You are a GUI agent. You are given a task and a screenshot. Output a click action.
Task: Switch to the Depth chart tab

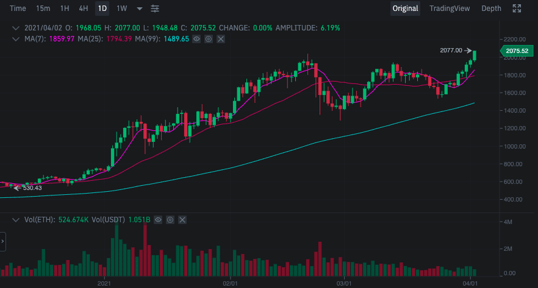pyautogui.click(x=491, y=9)
